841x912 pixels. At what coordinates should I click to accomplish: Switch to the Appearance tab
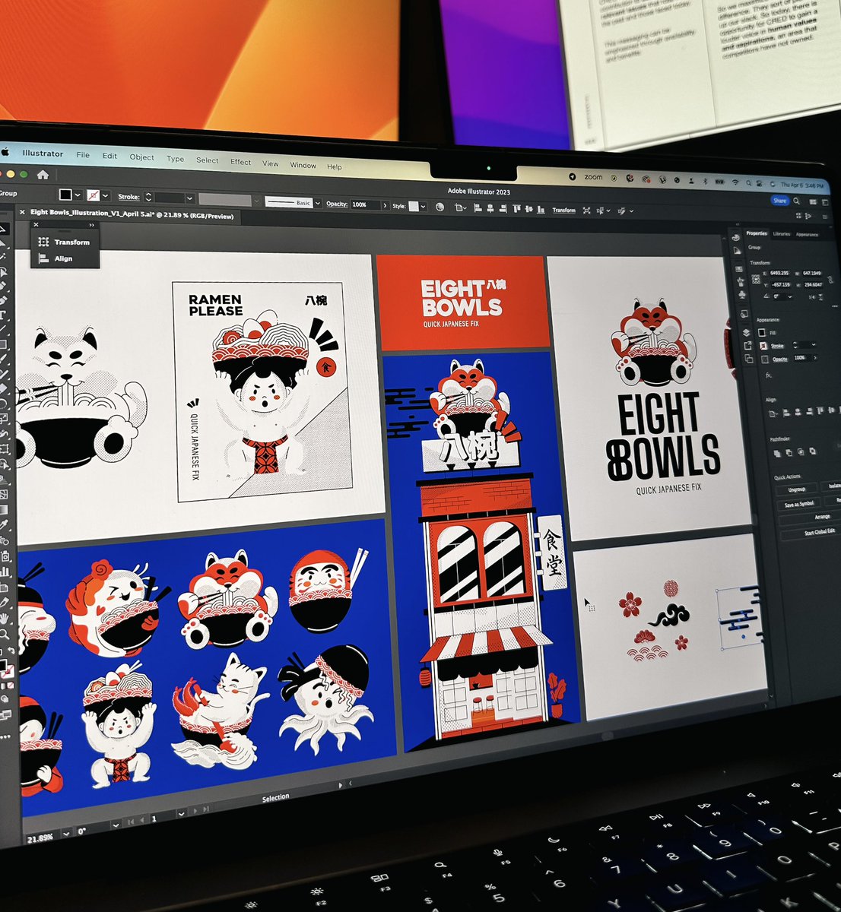(807, 235)
